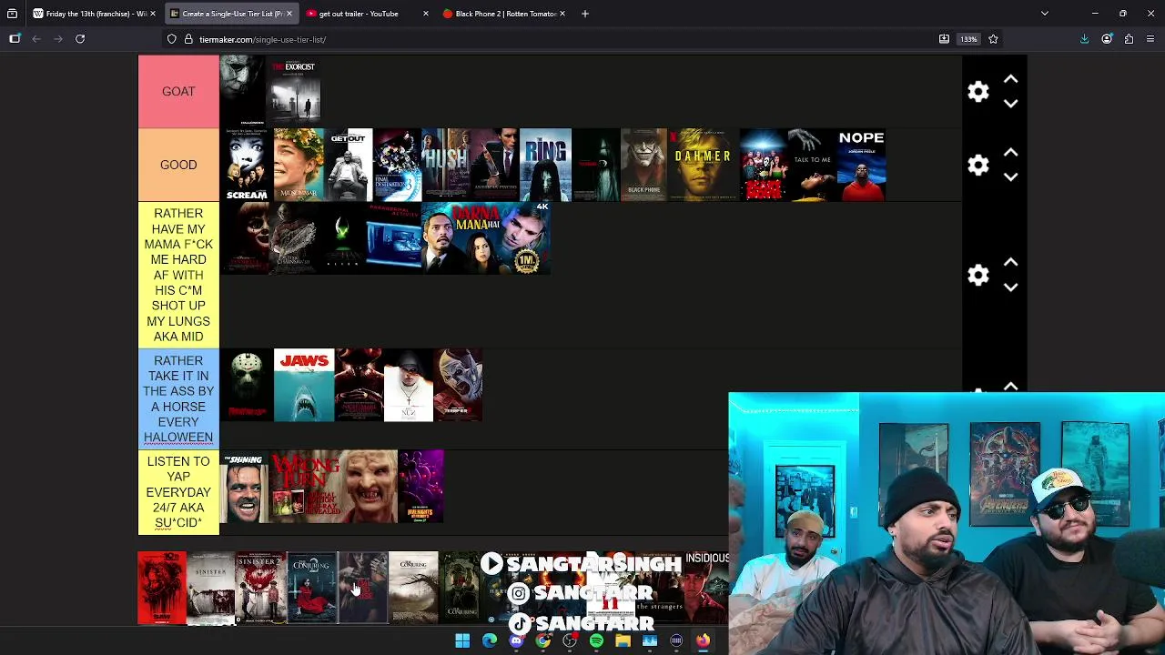This screenshot has width=1165, height=655.
Task: Select the Black Phone poster
Action: point(643,165)
